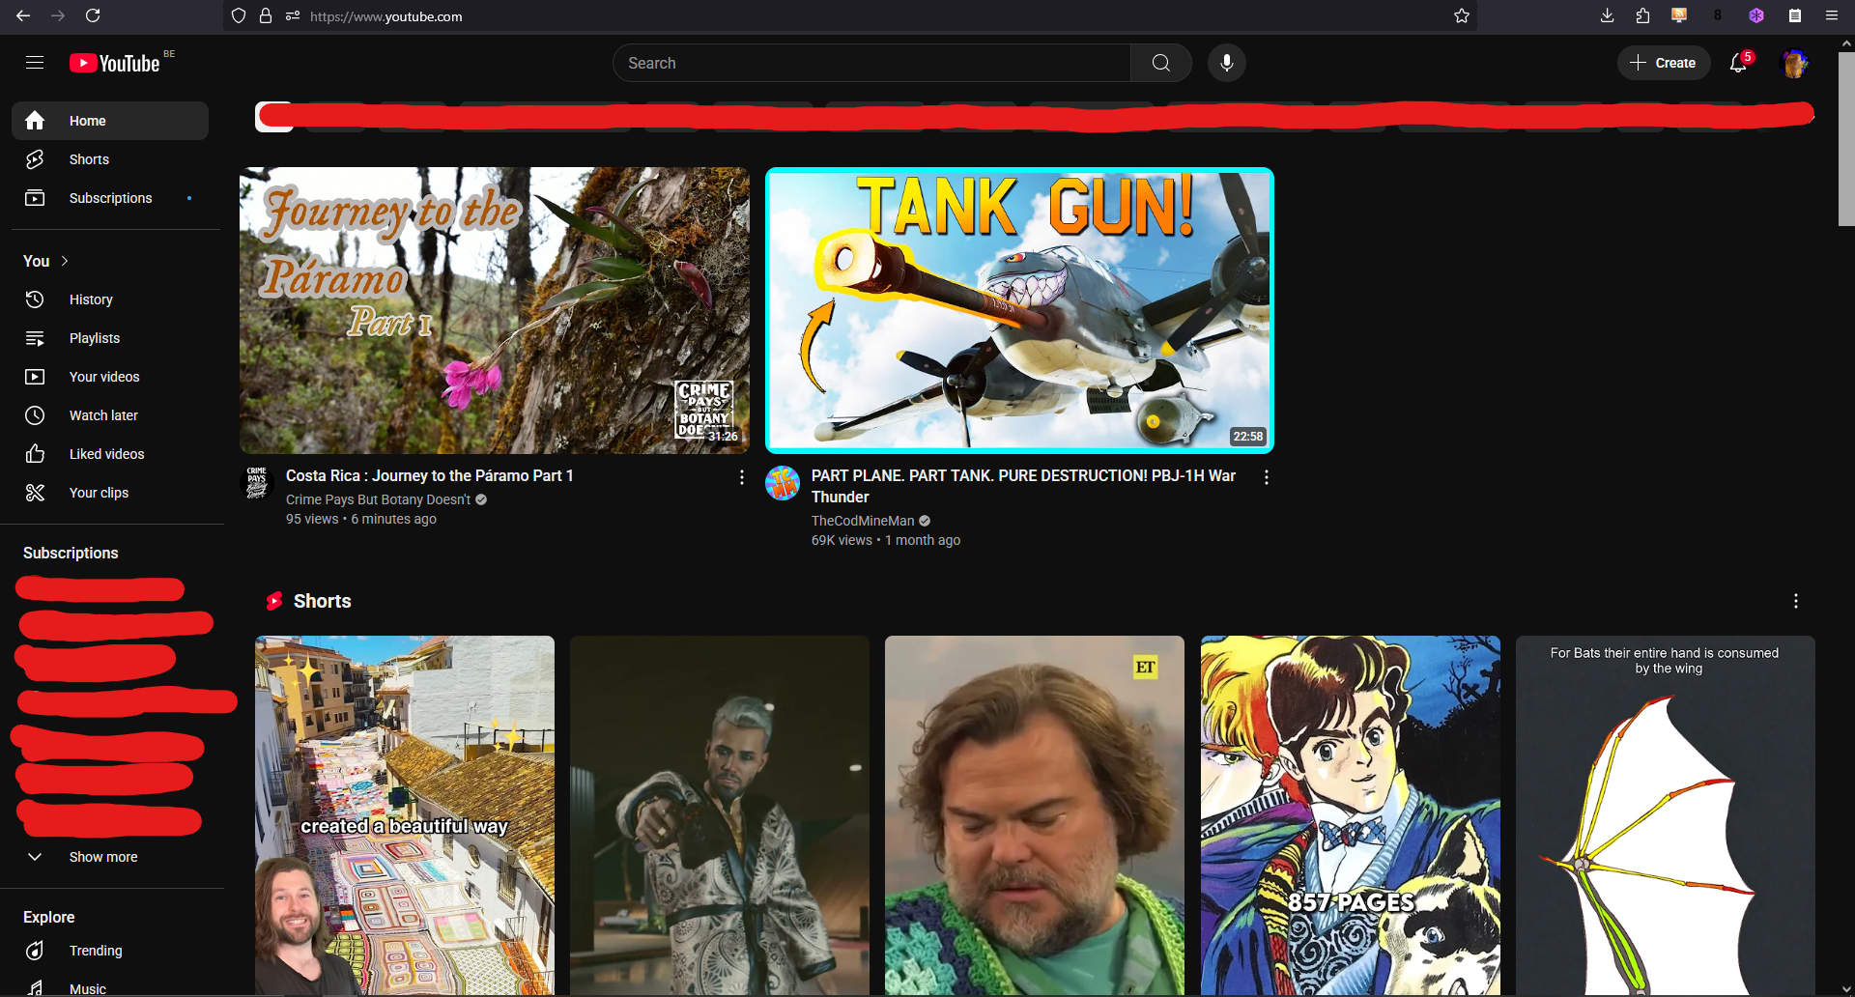Image resolution: width=1855 pixels, height=997 pixels.
Task: Open Shorts from the sidebar
Action: (110, 159)
